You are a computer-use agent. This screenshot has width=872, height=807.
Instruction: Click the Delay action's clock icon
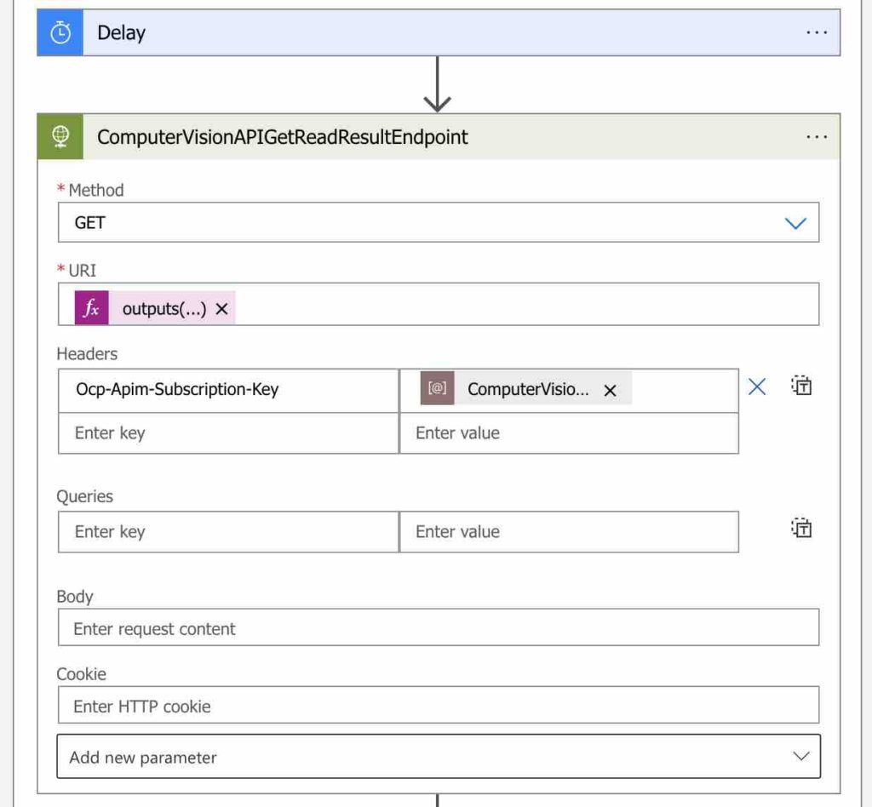[59, 31]
